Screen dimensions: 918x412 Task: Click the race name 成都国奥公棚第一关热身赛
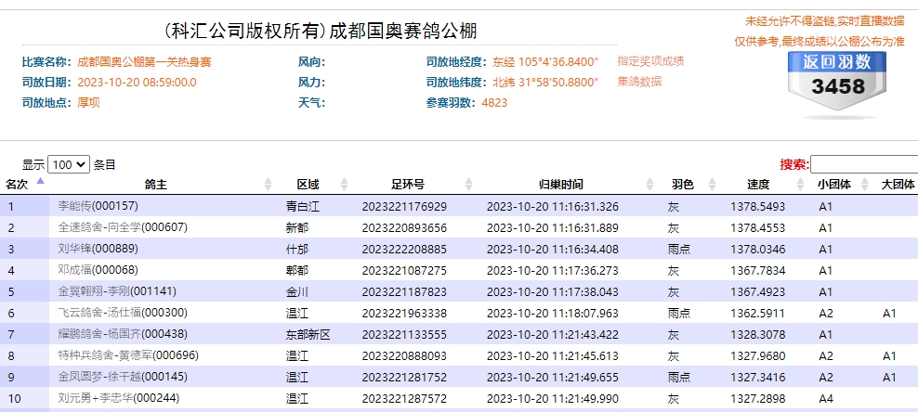coord(144,61)
